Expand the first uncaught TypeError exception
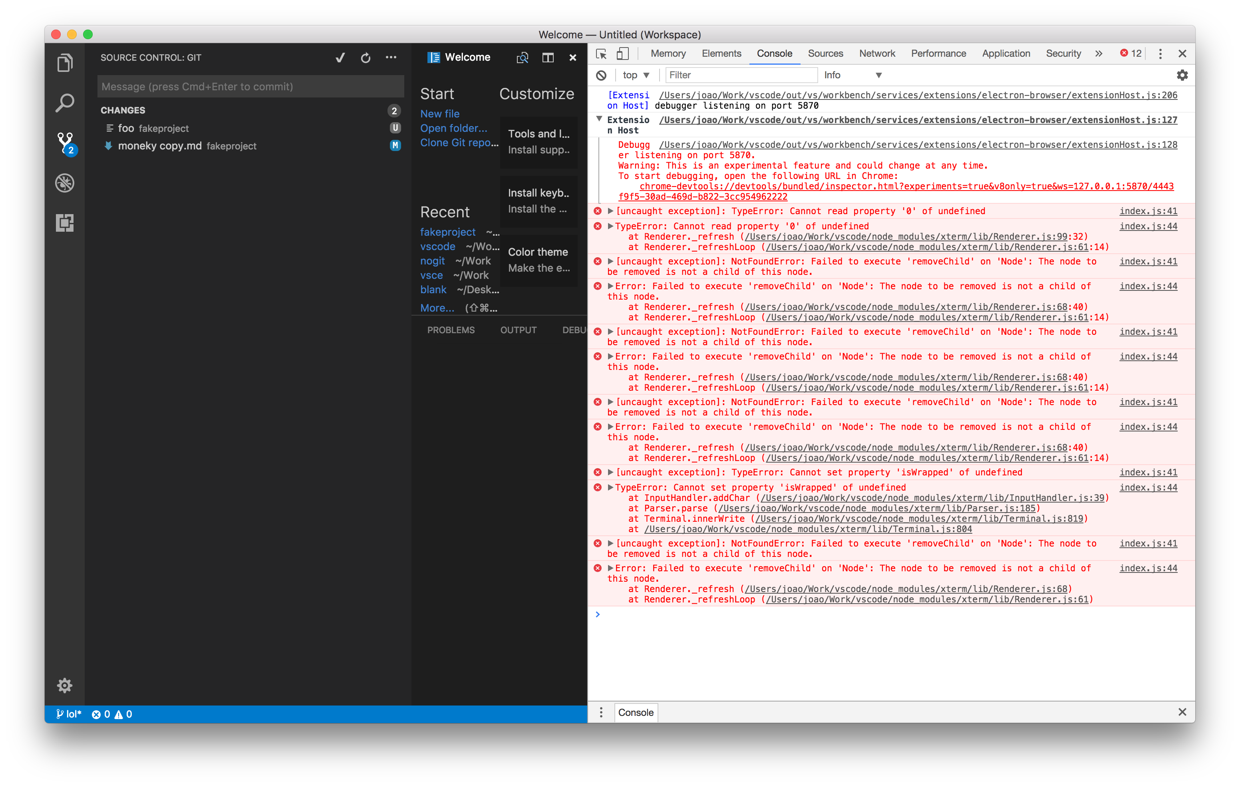The image size is (1240, 787). [x=610, y=211]
